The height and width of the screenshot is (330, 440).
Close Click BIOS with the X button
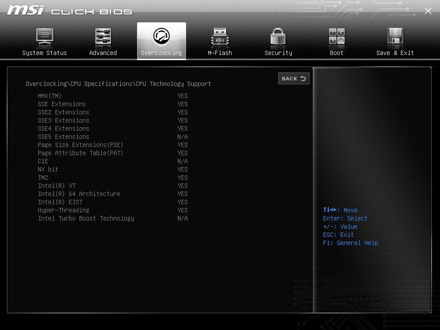pyautogui.click(x=428, y=11)
